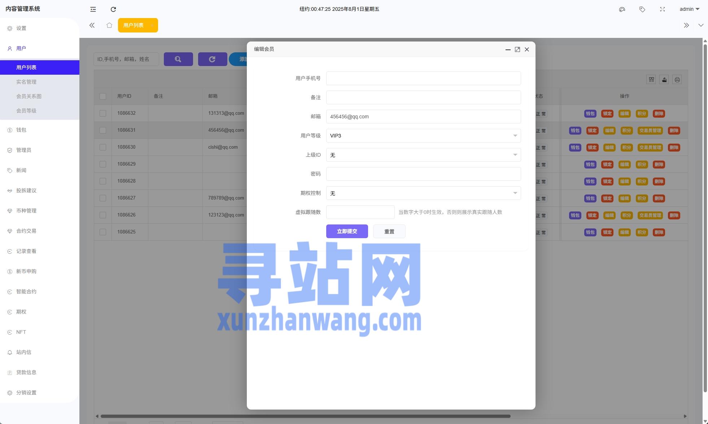Image resolution: width=708 pixels, height=424 pixels.
Task: Click the export icon above the user table
Action: pyautogui.click(x=664, y=79)
